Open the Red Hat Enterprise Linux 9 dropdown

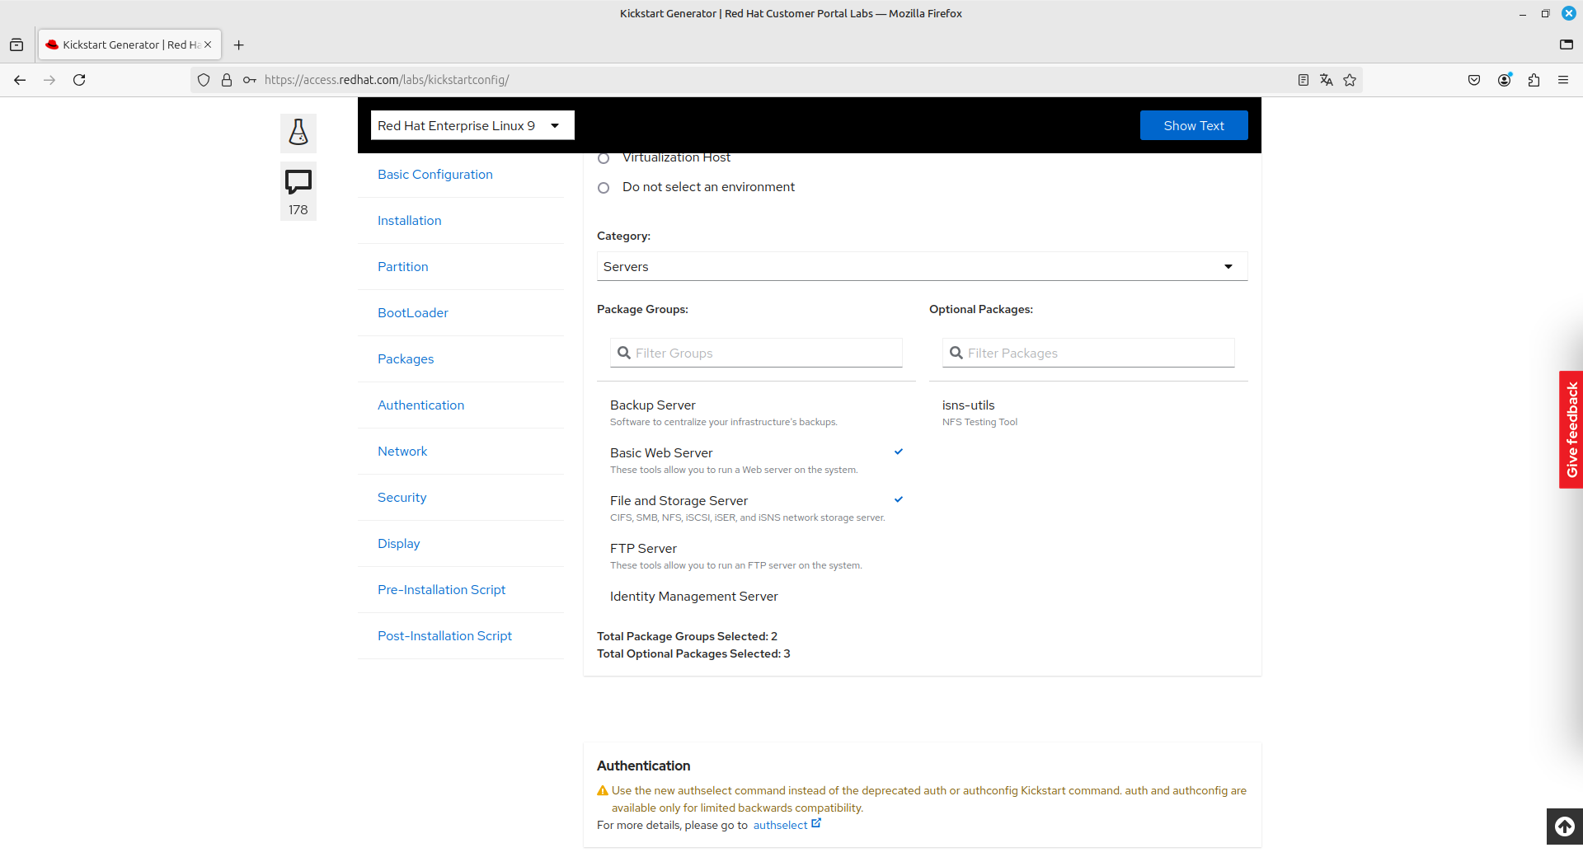point(472,125)
